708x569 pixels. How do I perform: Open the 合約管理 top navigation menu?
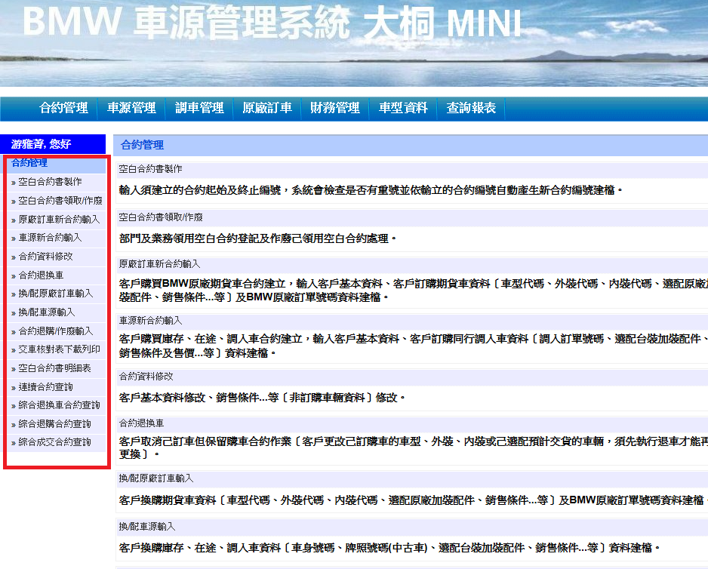63,108
